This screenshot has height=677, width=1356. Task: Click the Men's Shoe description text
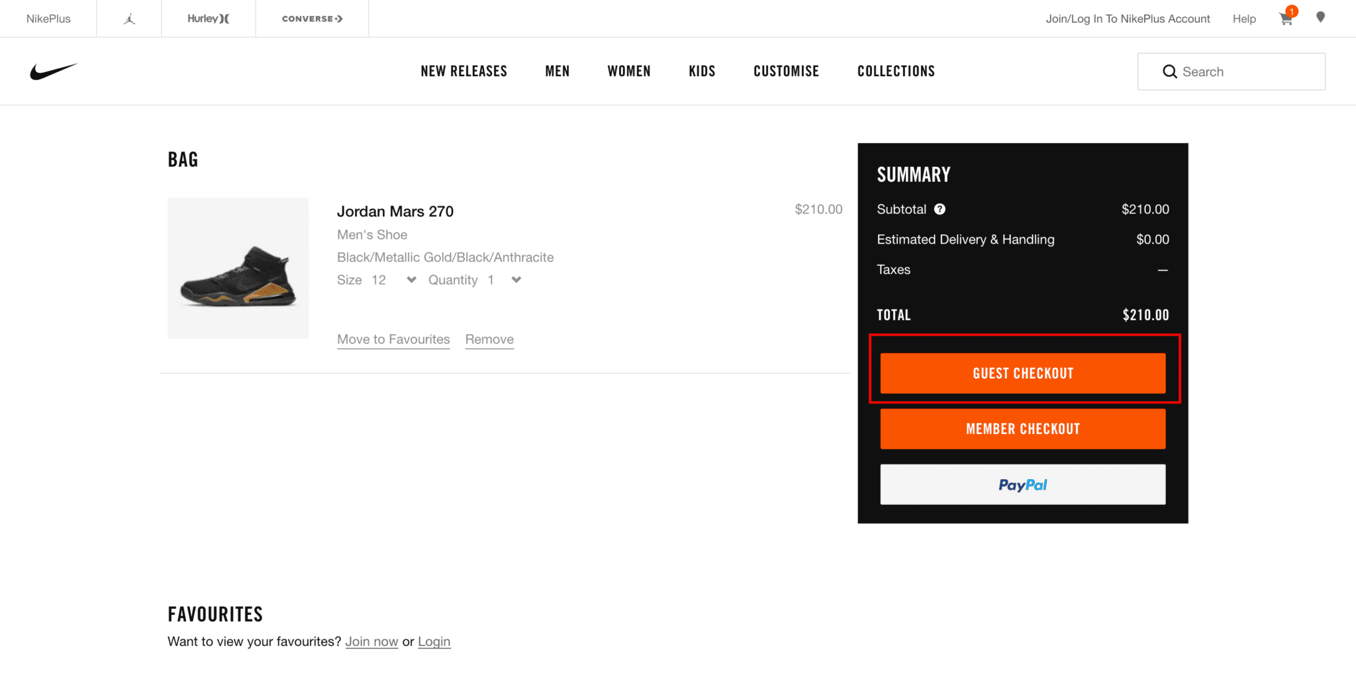tap(372, 235)
